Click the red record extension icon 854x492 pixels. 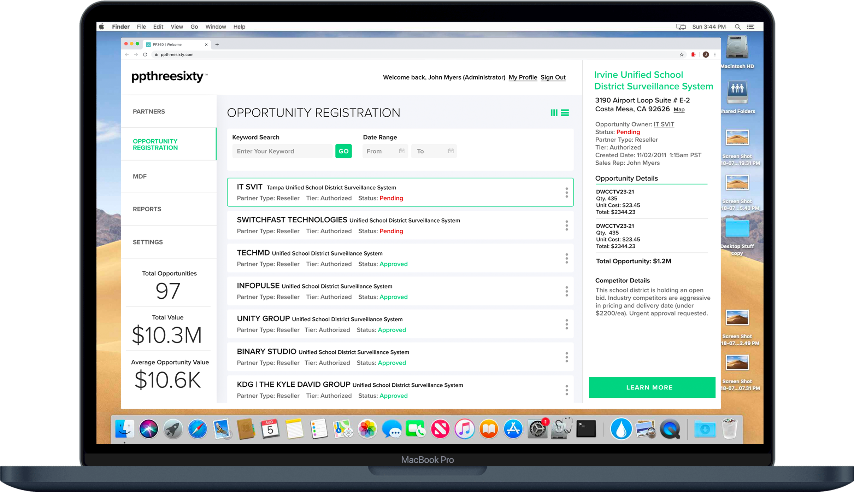693,54
